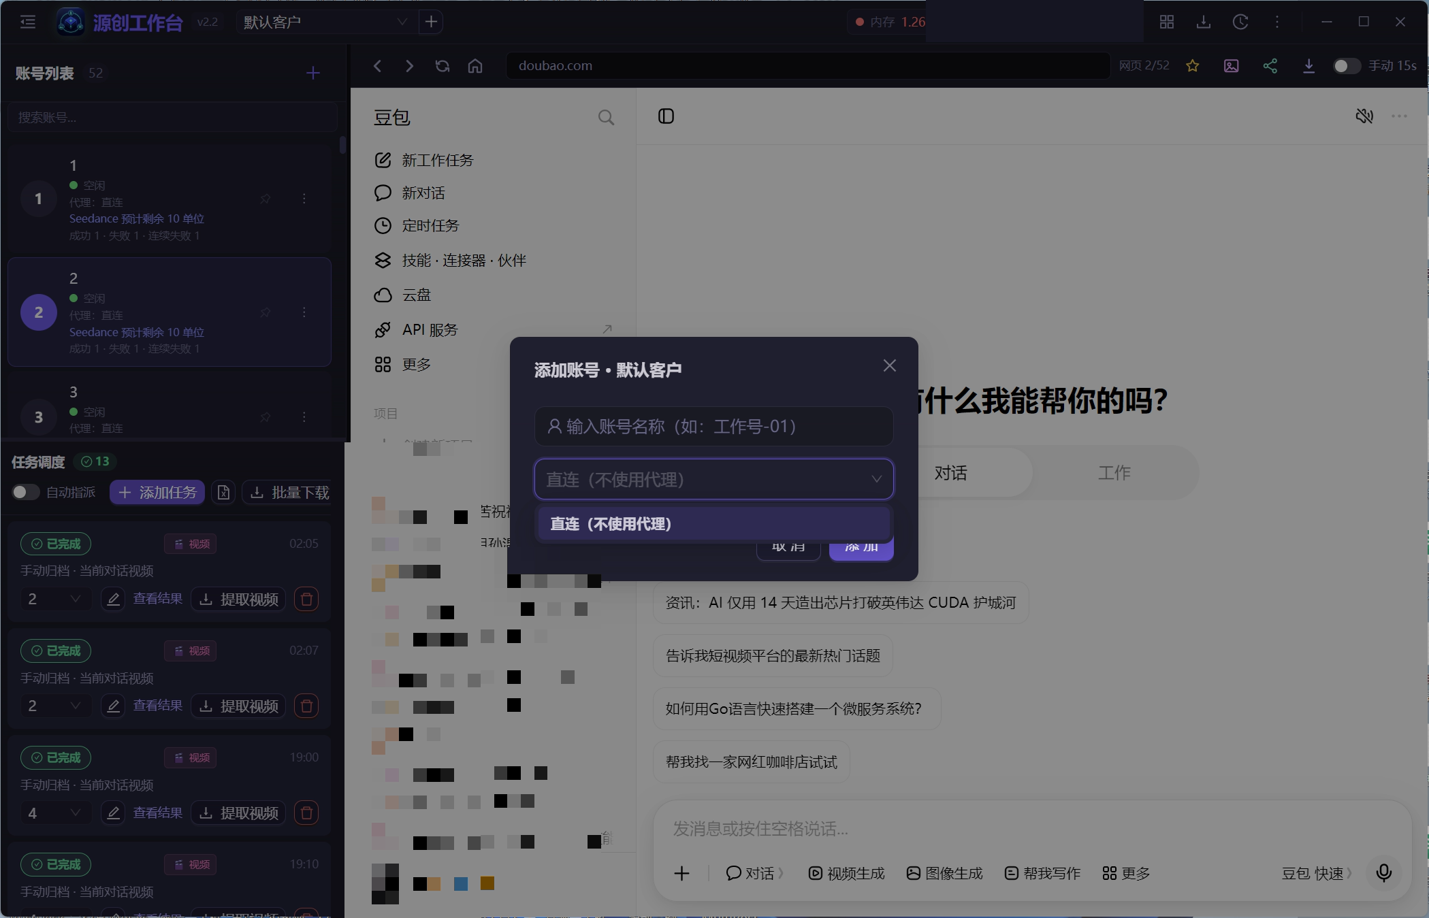Search within the 豆包 sidebar

click(606, 118)
